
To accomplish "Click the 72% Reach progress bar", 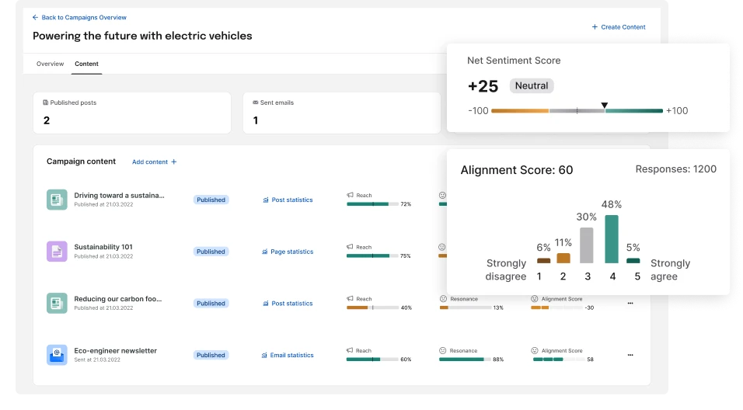I will point(372,204).
